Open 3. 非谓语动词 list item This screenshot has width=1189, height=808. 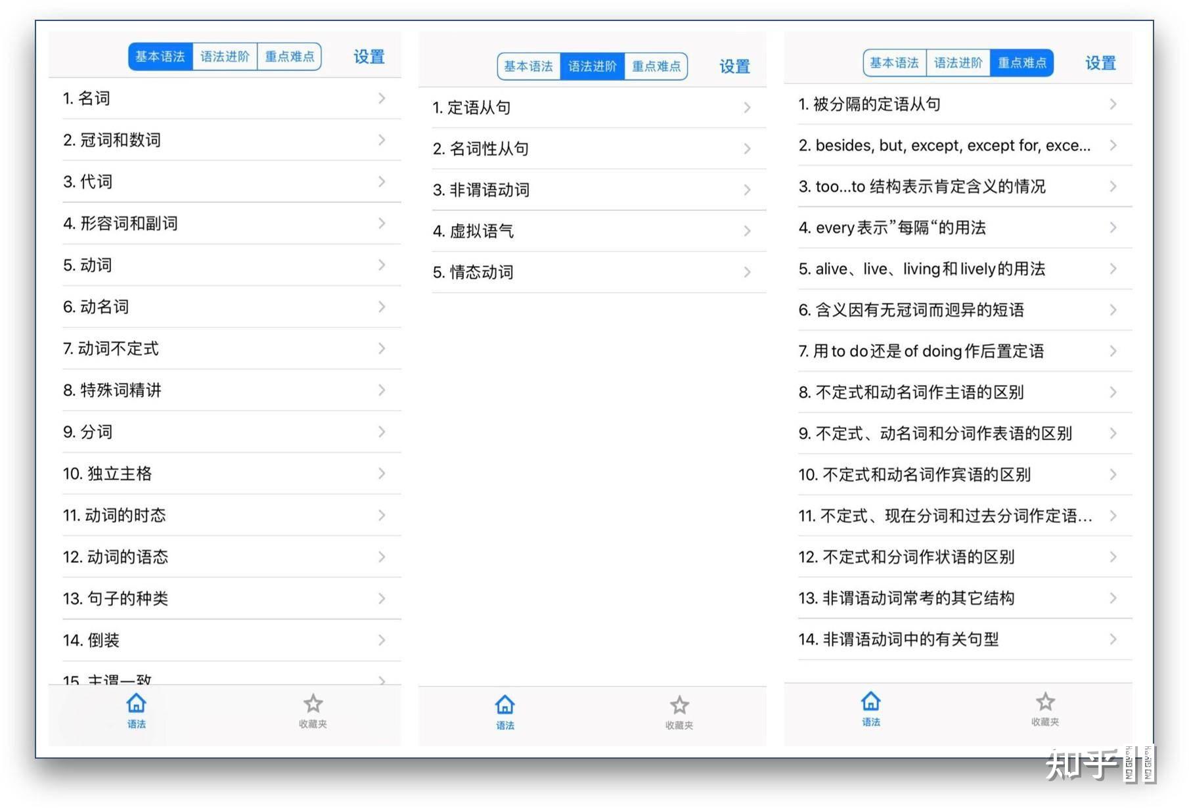pos(593,190)
